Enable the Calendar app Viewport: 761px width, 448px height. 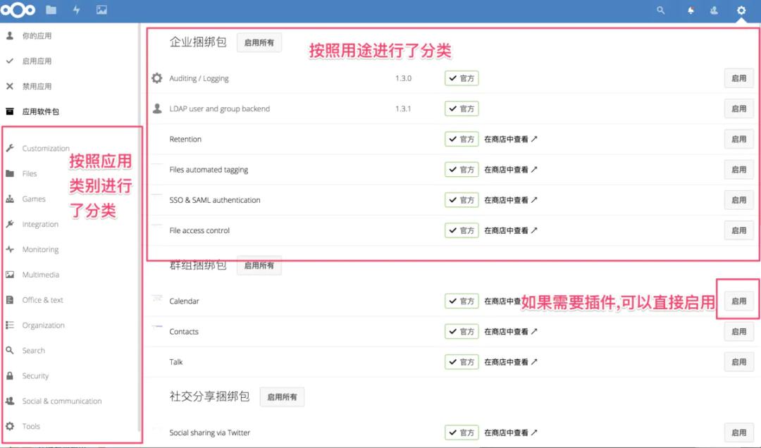pos(738,301)
